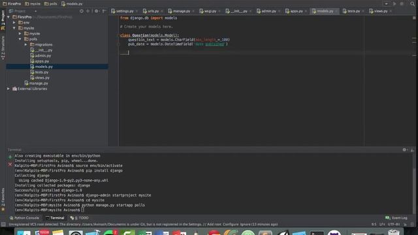
Task: Close the terminal session with red X
Action: (10, 164)
